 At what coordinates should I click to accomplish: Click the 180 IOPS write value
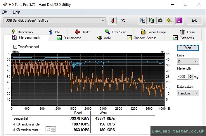click(x=107, y=130)
